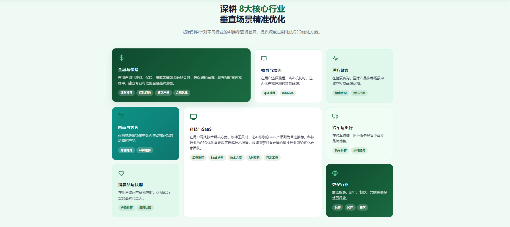Select the 理财推荐 tag
Image resolution: width=510 pixels, height=227 pixels.
coord(126,93)
